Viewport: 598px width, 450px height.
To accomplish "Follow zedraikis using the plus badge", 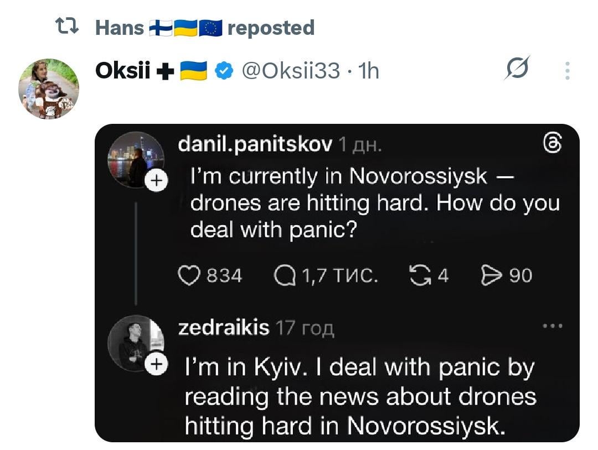I will (157, 364).
